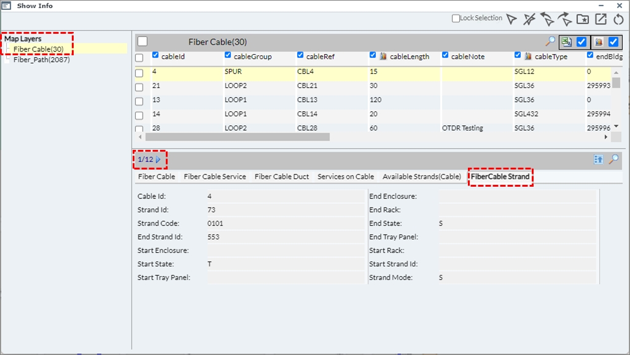Tick the row checkbox for cable 21
This screenshot has width=630, height=355.
pos(139,87)
